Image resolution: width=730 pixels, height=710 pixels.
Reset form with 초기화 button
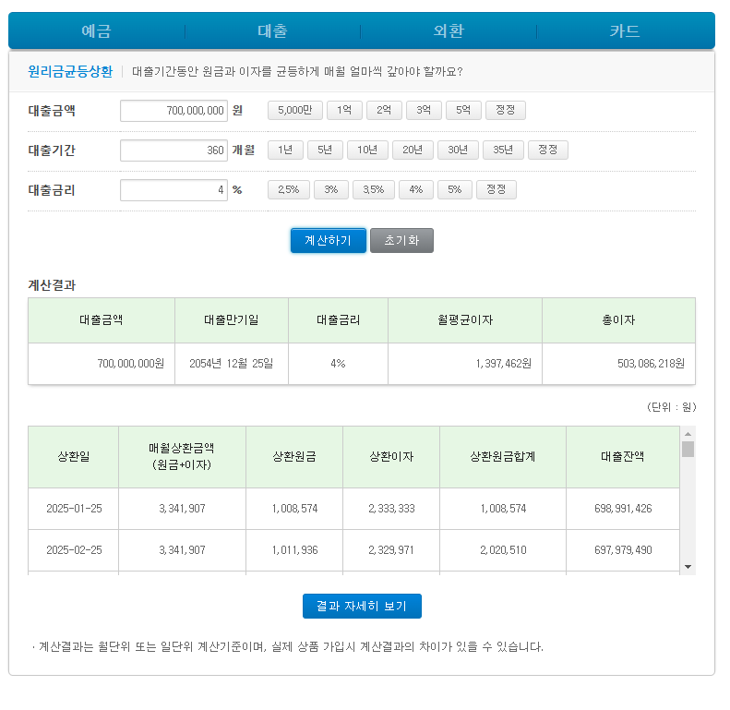coord(401,240)
